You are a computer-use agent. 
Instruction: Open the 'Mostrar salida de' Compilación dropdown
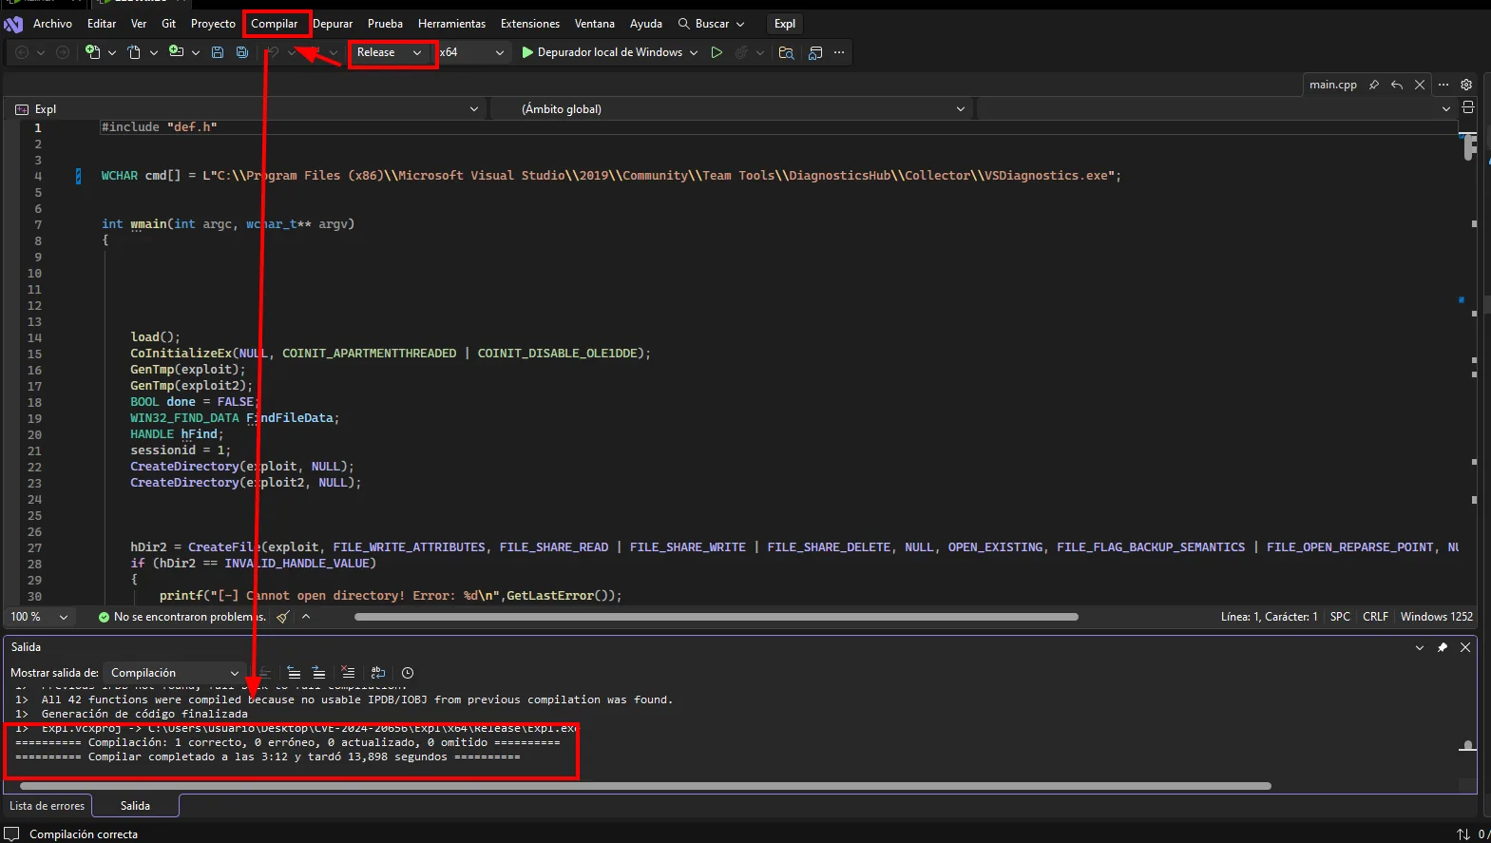[176, 673]
